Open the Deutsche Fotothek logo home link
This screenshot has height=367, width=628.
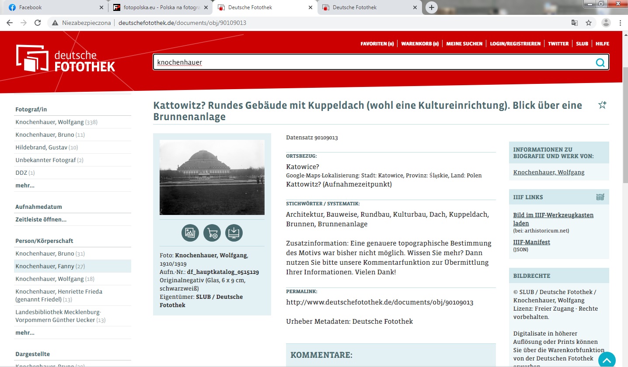66,59
